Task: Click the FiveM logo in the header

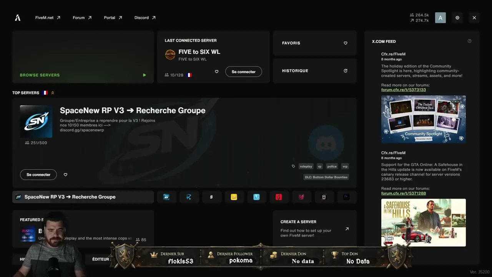Action: pyautogui.click(x=18, y=18)
